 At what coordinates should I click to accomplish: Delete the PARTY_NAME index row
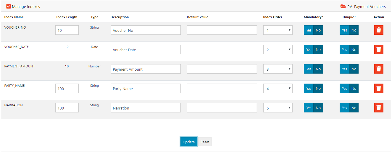click(x=378, y=88)
